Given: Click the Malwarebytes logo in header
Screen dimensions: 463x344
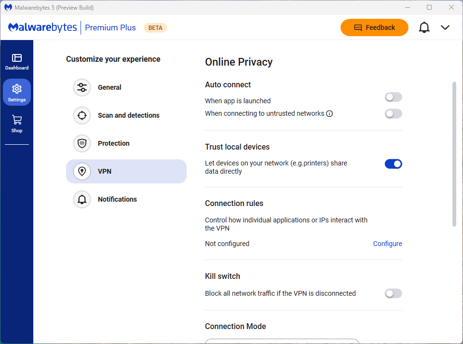Looking at the screenshot, I should coord(42,28).
